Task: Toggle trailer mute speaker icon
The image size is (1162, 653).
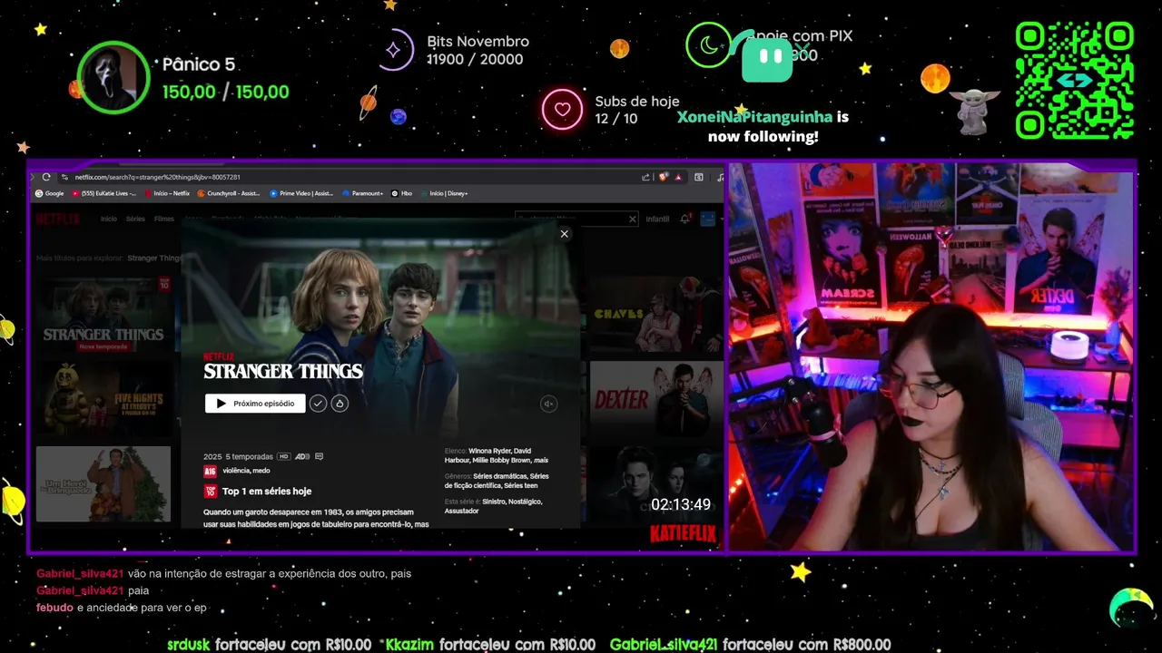Action: (548, 404)
